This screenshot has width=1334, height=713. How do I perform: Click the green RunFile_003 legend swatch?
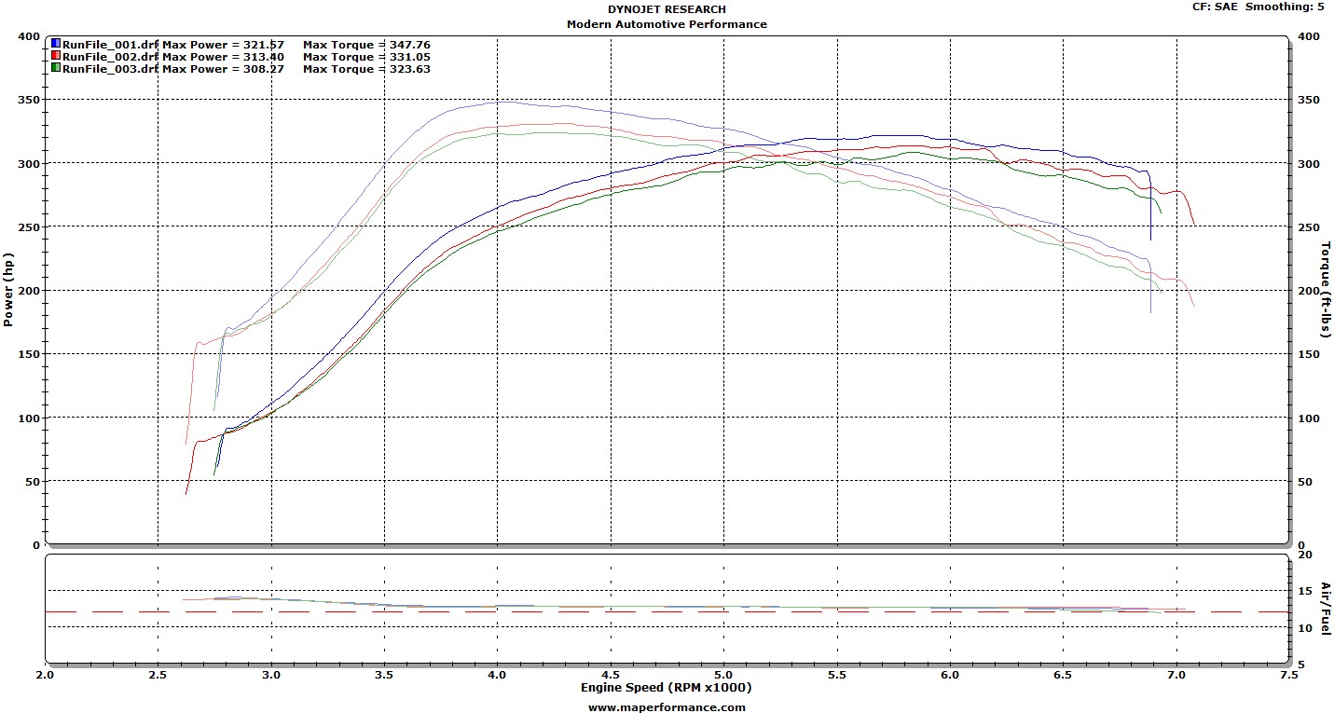click(x=56, y=68)
